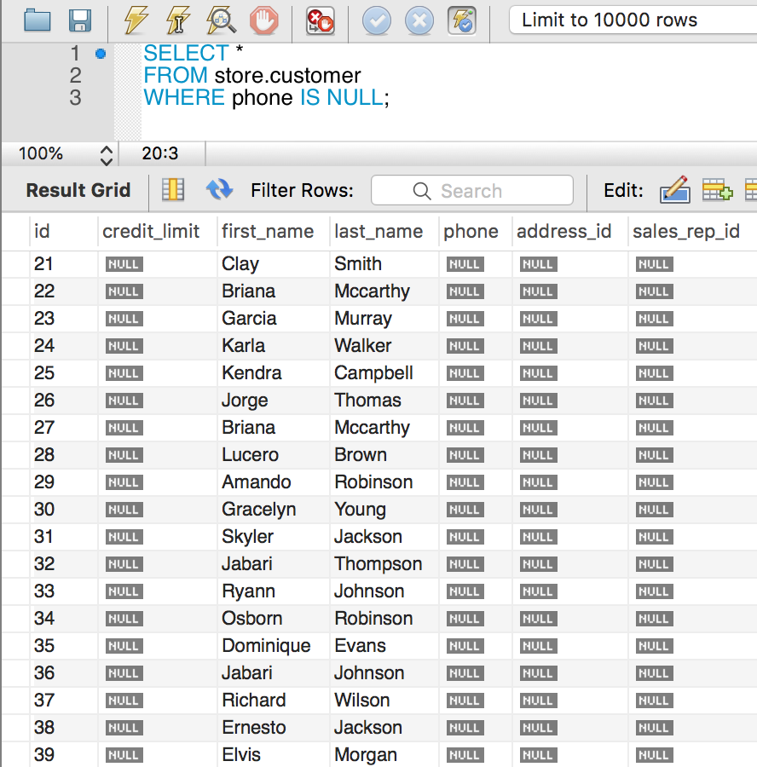Change editor zoom with 100% stepper
Screen dimensions: 757x767
[x=107, y=155]
